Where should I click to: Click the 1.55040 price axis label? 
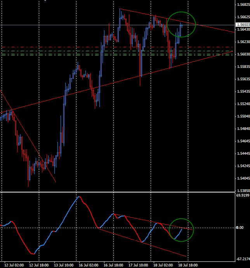coord(243,116)
